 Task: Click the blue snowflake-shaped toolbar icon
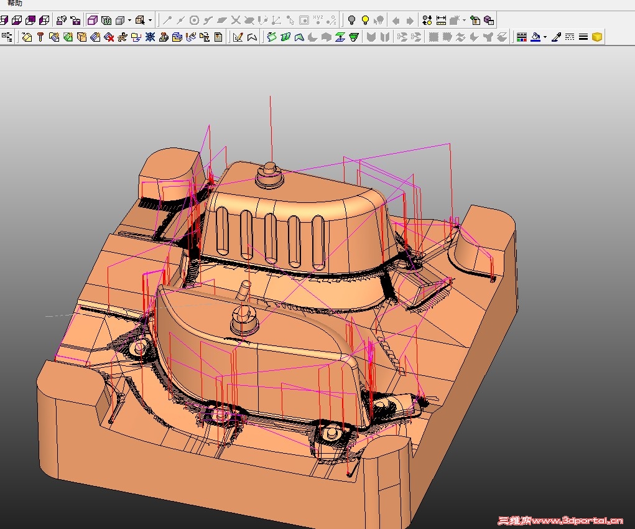[150, 37]
